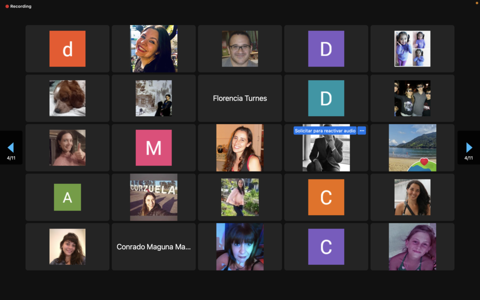Viewport: 480px width, 300px height.
Task: Click Solicitar para reactivar audio button
Action: [x=325, y=131]
